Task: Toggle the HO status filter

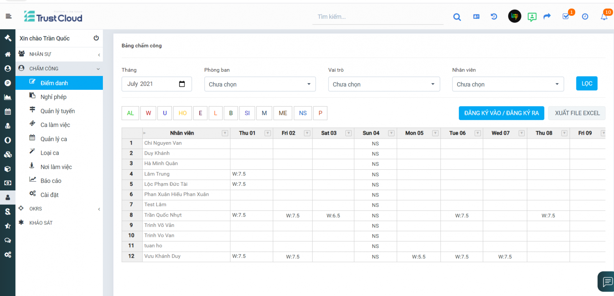Action: click(x=183, y=113)
